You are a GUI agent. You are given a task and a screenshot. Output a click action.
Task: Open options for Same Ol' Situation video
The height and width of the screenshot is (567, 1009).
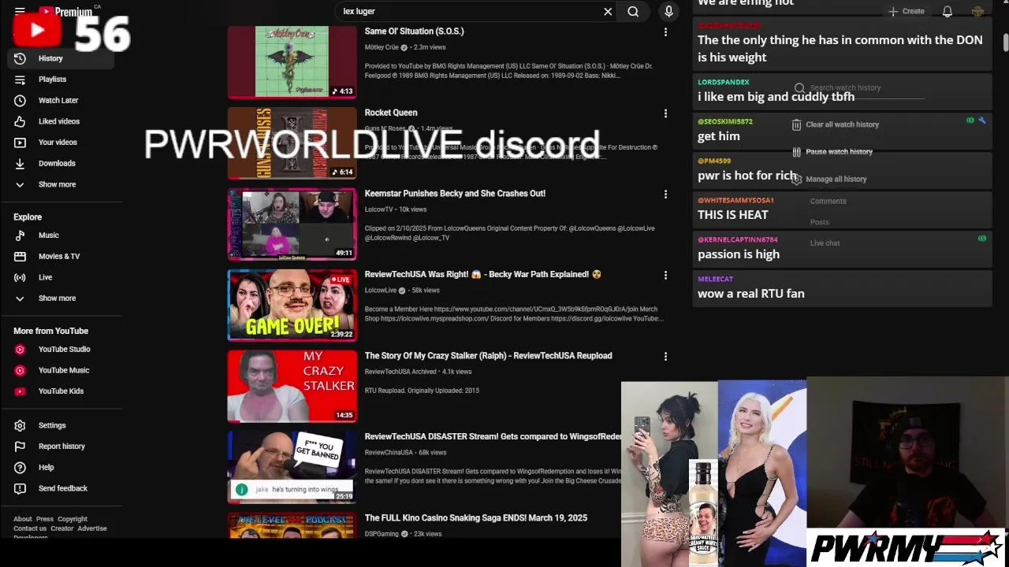click(x=665, y=32)
